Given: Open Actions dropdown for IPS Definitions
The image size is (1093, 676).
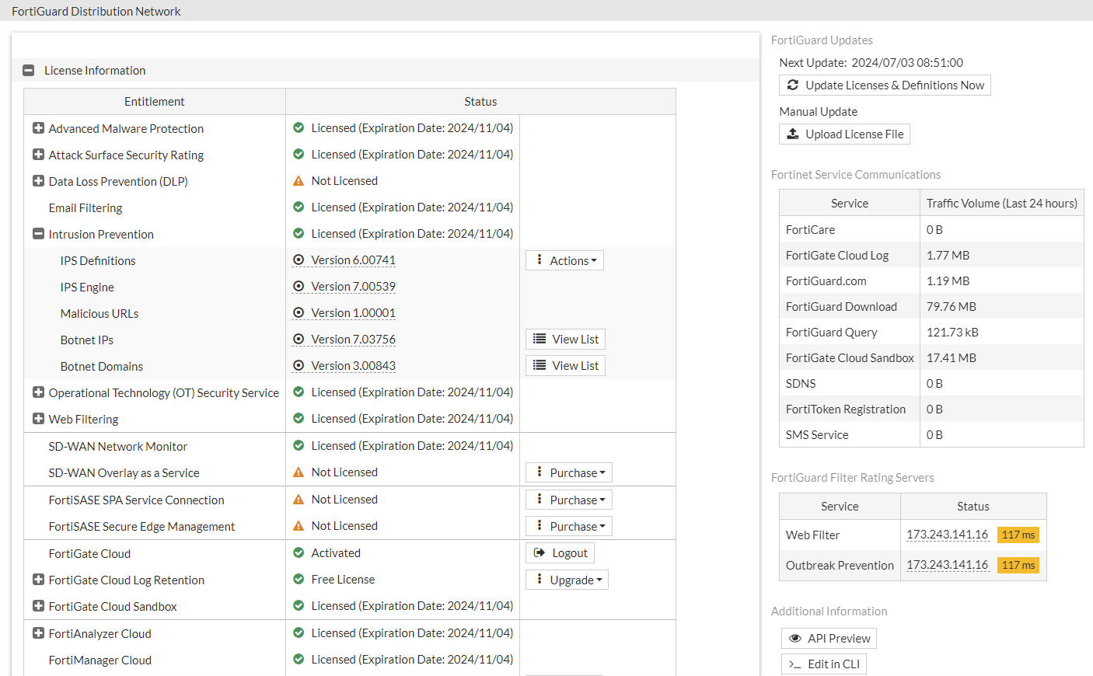Looking at the screenshot, I should [564, 260].
